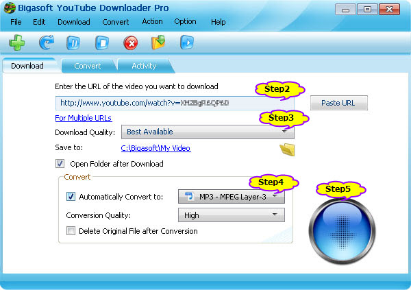Click the blue resume arrow toolbar icon

47,43
